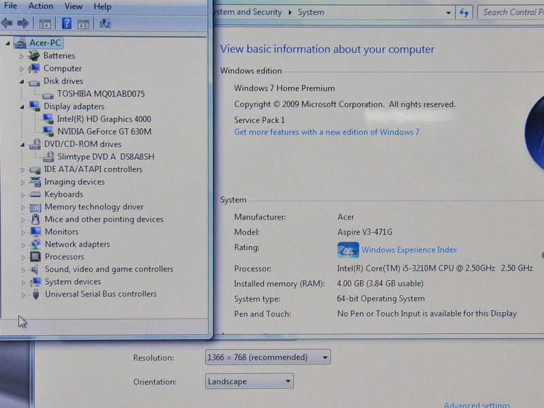Click the Back arrow toolbar icon

[x=7, y=23]
